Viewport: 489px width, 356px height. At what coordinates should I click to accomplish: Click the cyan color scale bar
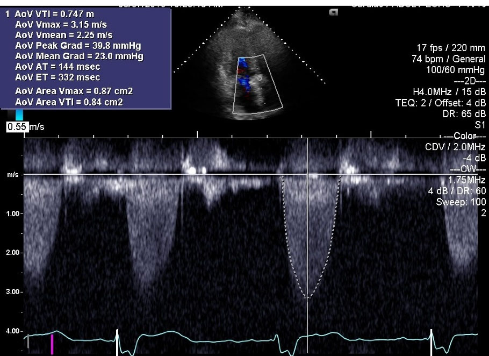[19, 115]
